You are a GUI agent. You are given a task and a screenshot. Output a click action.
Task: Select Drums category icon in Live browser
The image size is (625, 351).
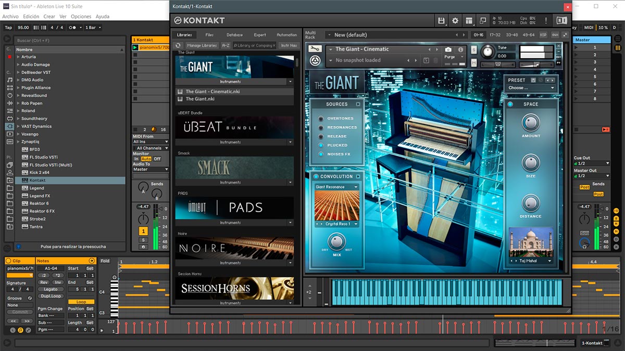click(x=9, y=88)
